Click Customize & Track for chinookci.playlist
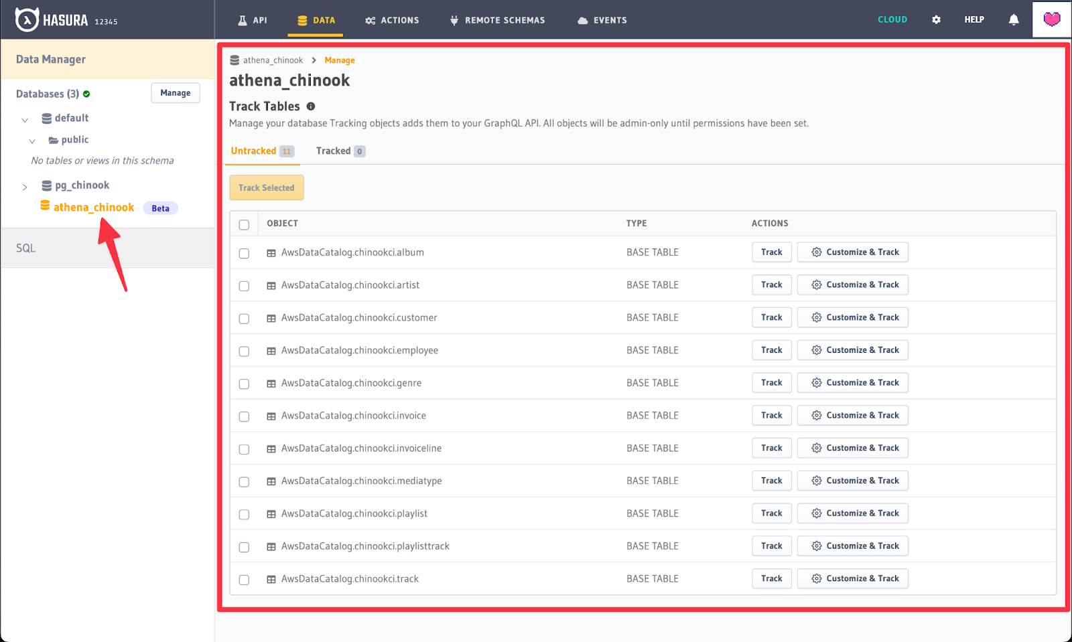This screenshot has height=642, width=1072. point(853,513)
